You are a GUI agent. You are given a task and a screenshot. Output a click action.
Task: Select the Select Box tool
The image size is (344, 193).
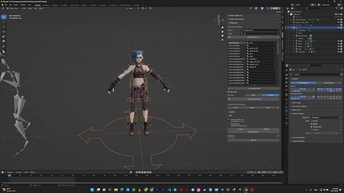point(4,17)
